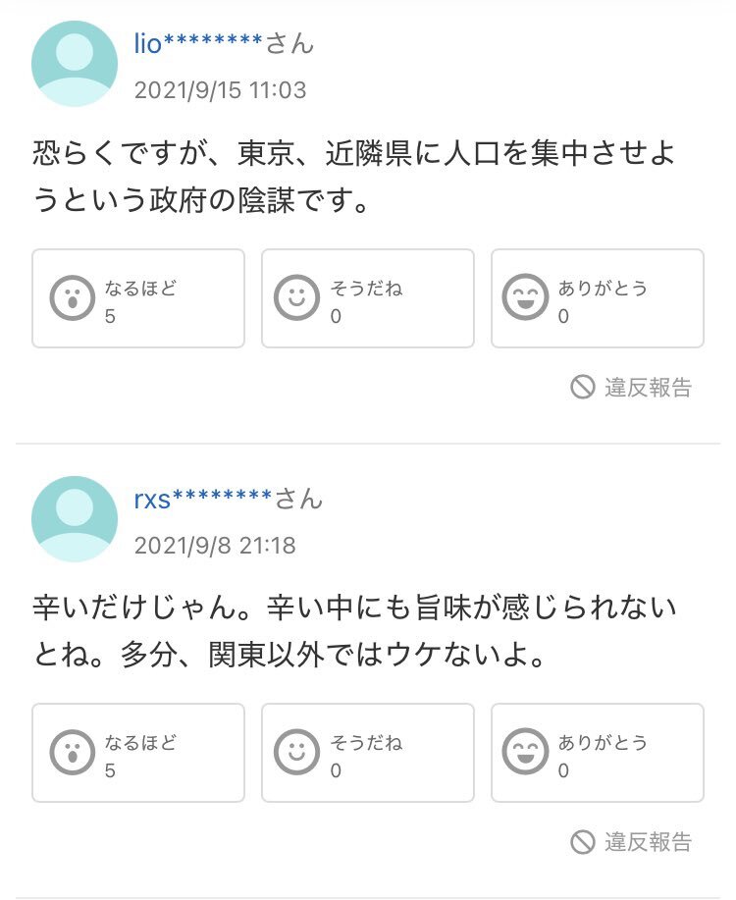Toggle なるほど reaction on lio's answer

tap(138, 298)
